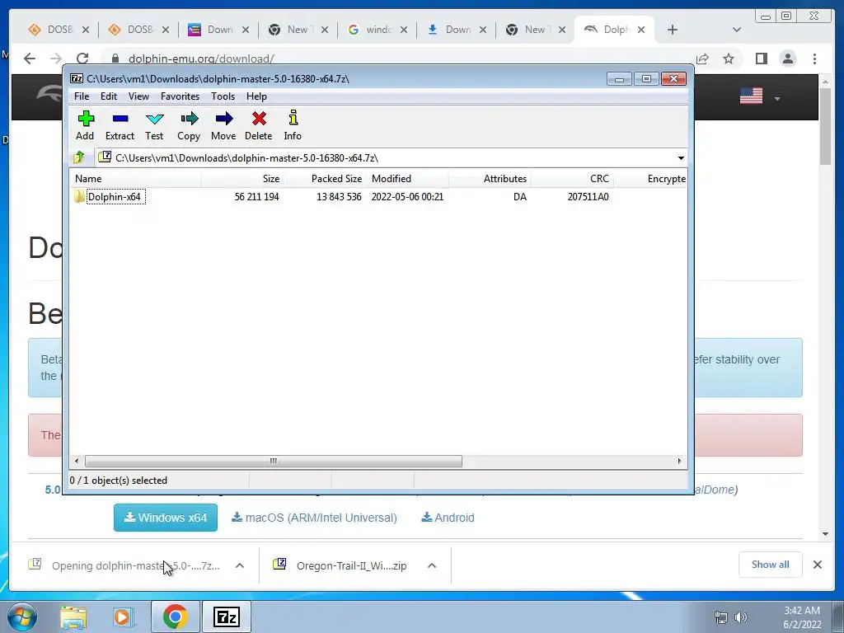Run Test on the archive

point(154,125)
